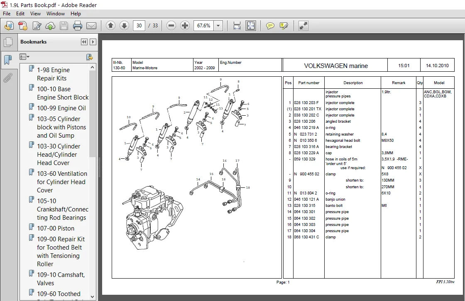Screen dimensions: 465x301
Task: Open bookmark 1-98 Engine Repair Kits
Action: click(x=54, y=74)
